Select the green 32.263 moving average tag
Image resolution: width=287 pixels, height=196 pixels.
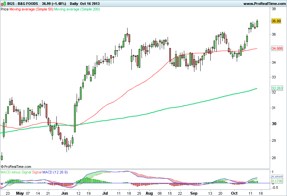tap(277, 88)
